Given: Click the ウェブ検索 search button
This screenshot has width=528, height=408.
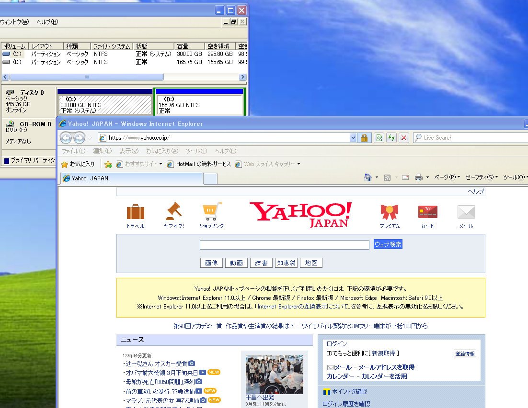Looking at the screenshot, I should coord(388,244).
